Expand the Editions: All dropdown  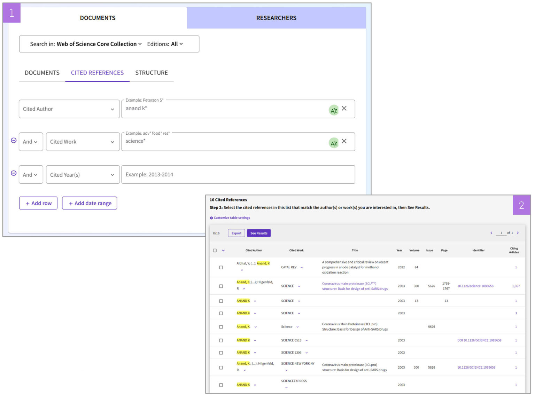tap(165, 44)
